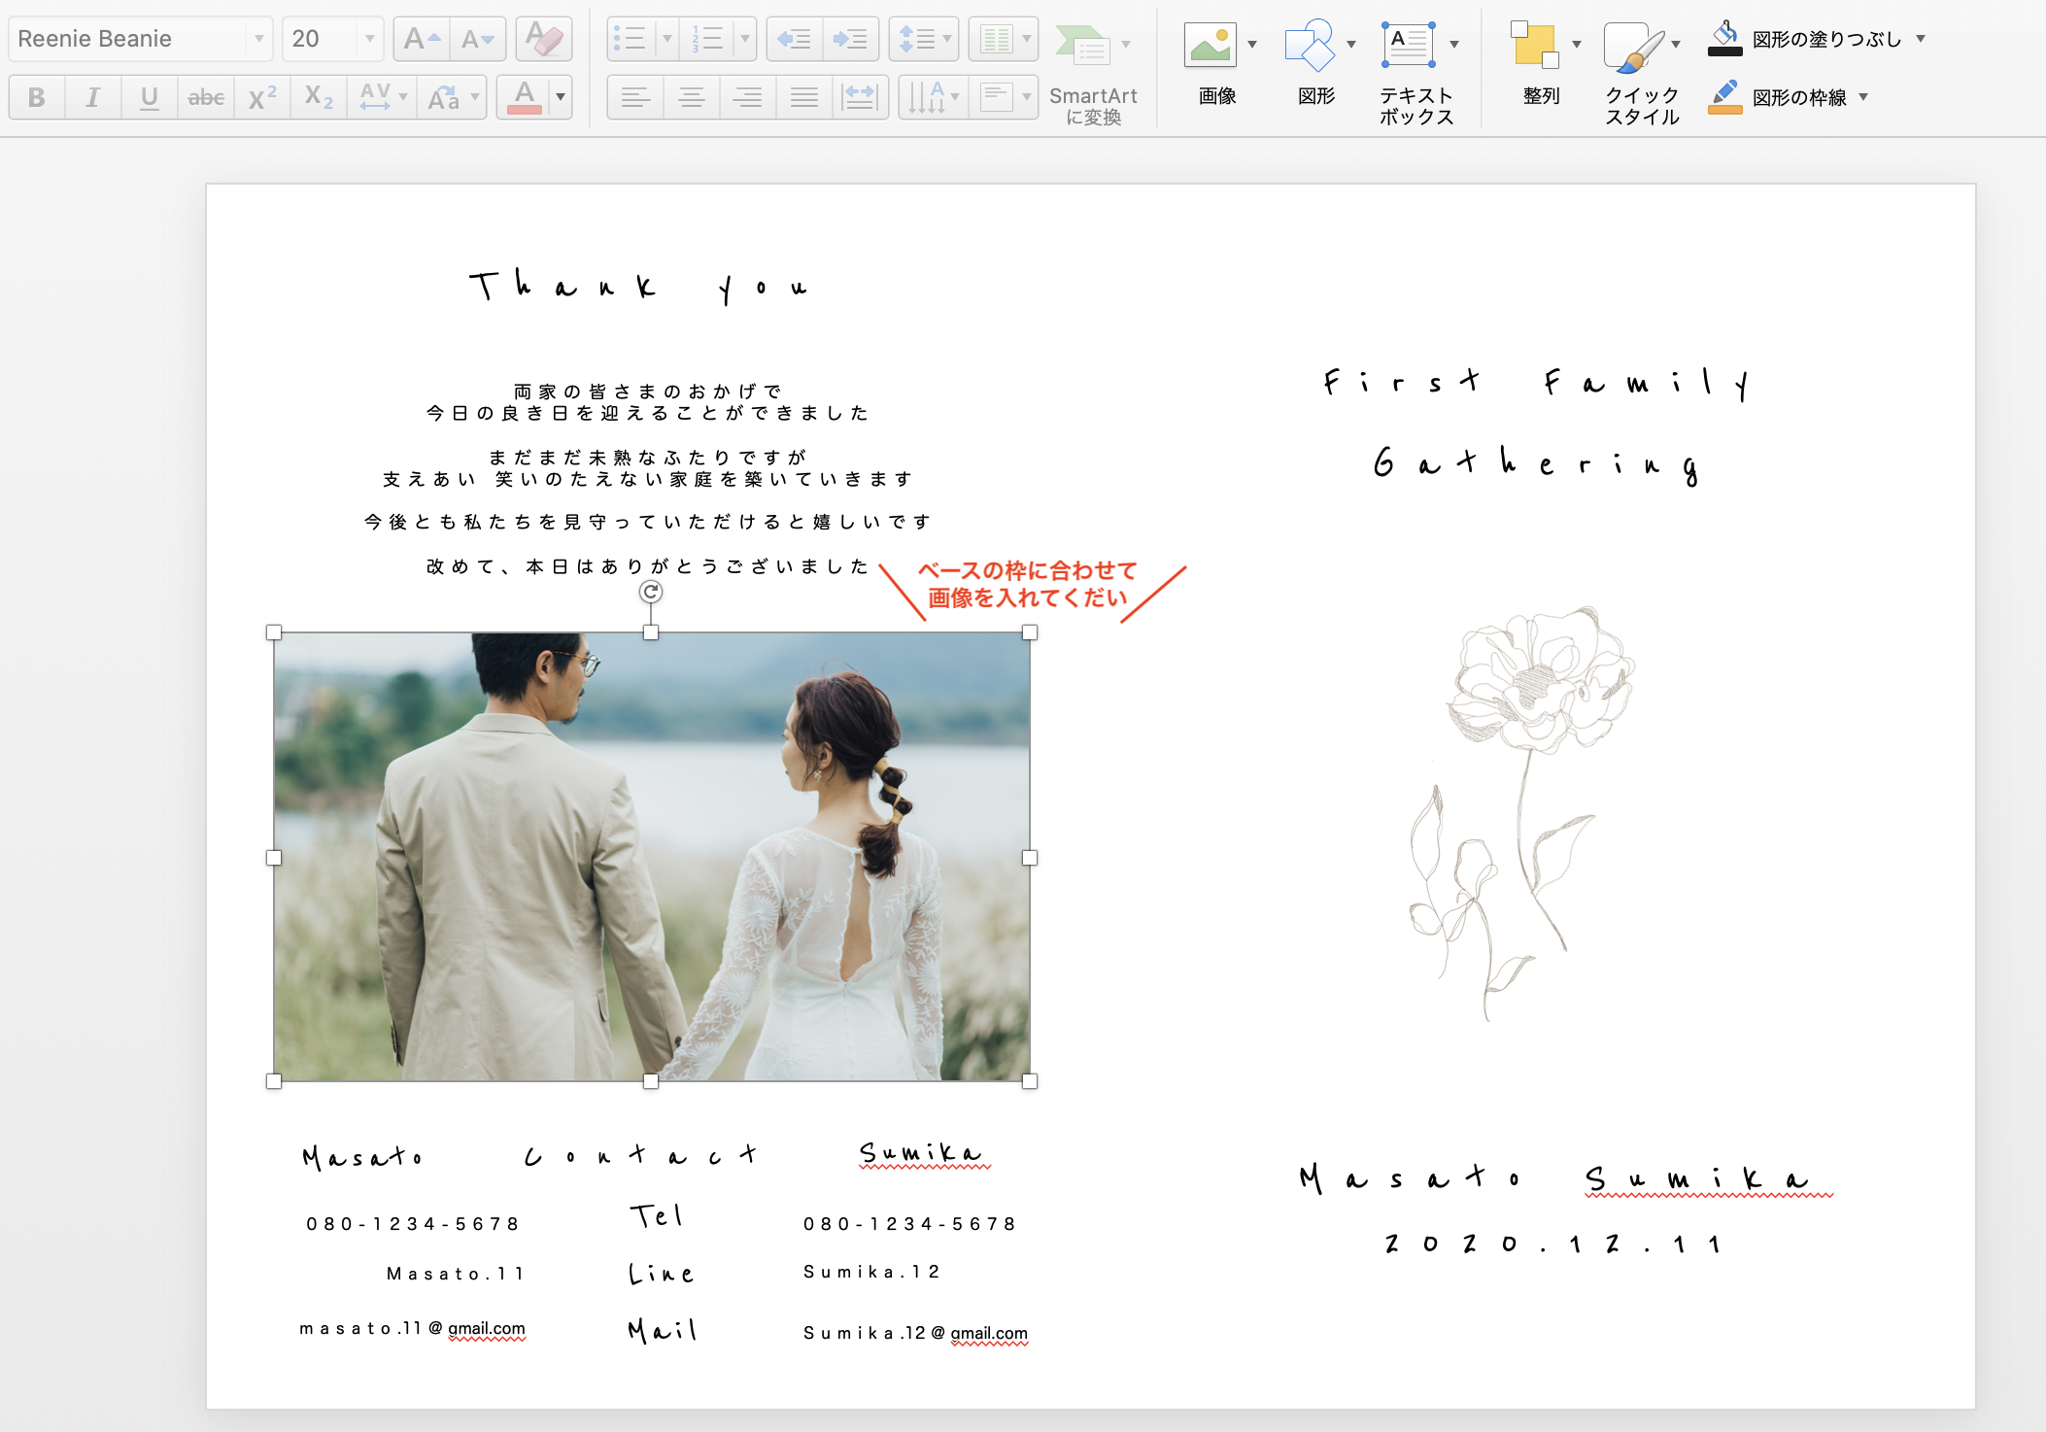
Task: Toggle italic formatting
Action: pos(92,96)
